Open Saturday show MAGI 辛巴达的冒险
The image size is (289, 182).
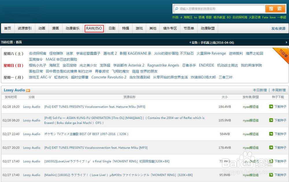tap(61, 59)
